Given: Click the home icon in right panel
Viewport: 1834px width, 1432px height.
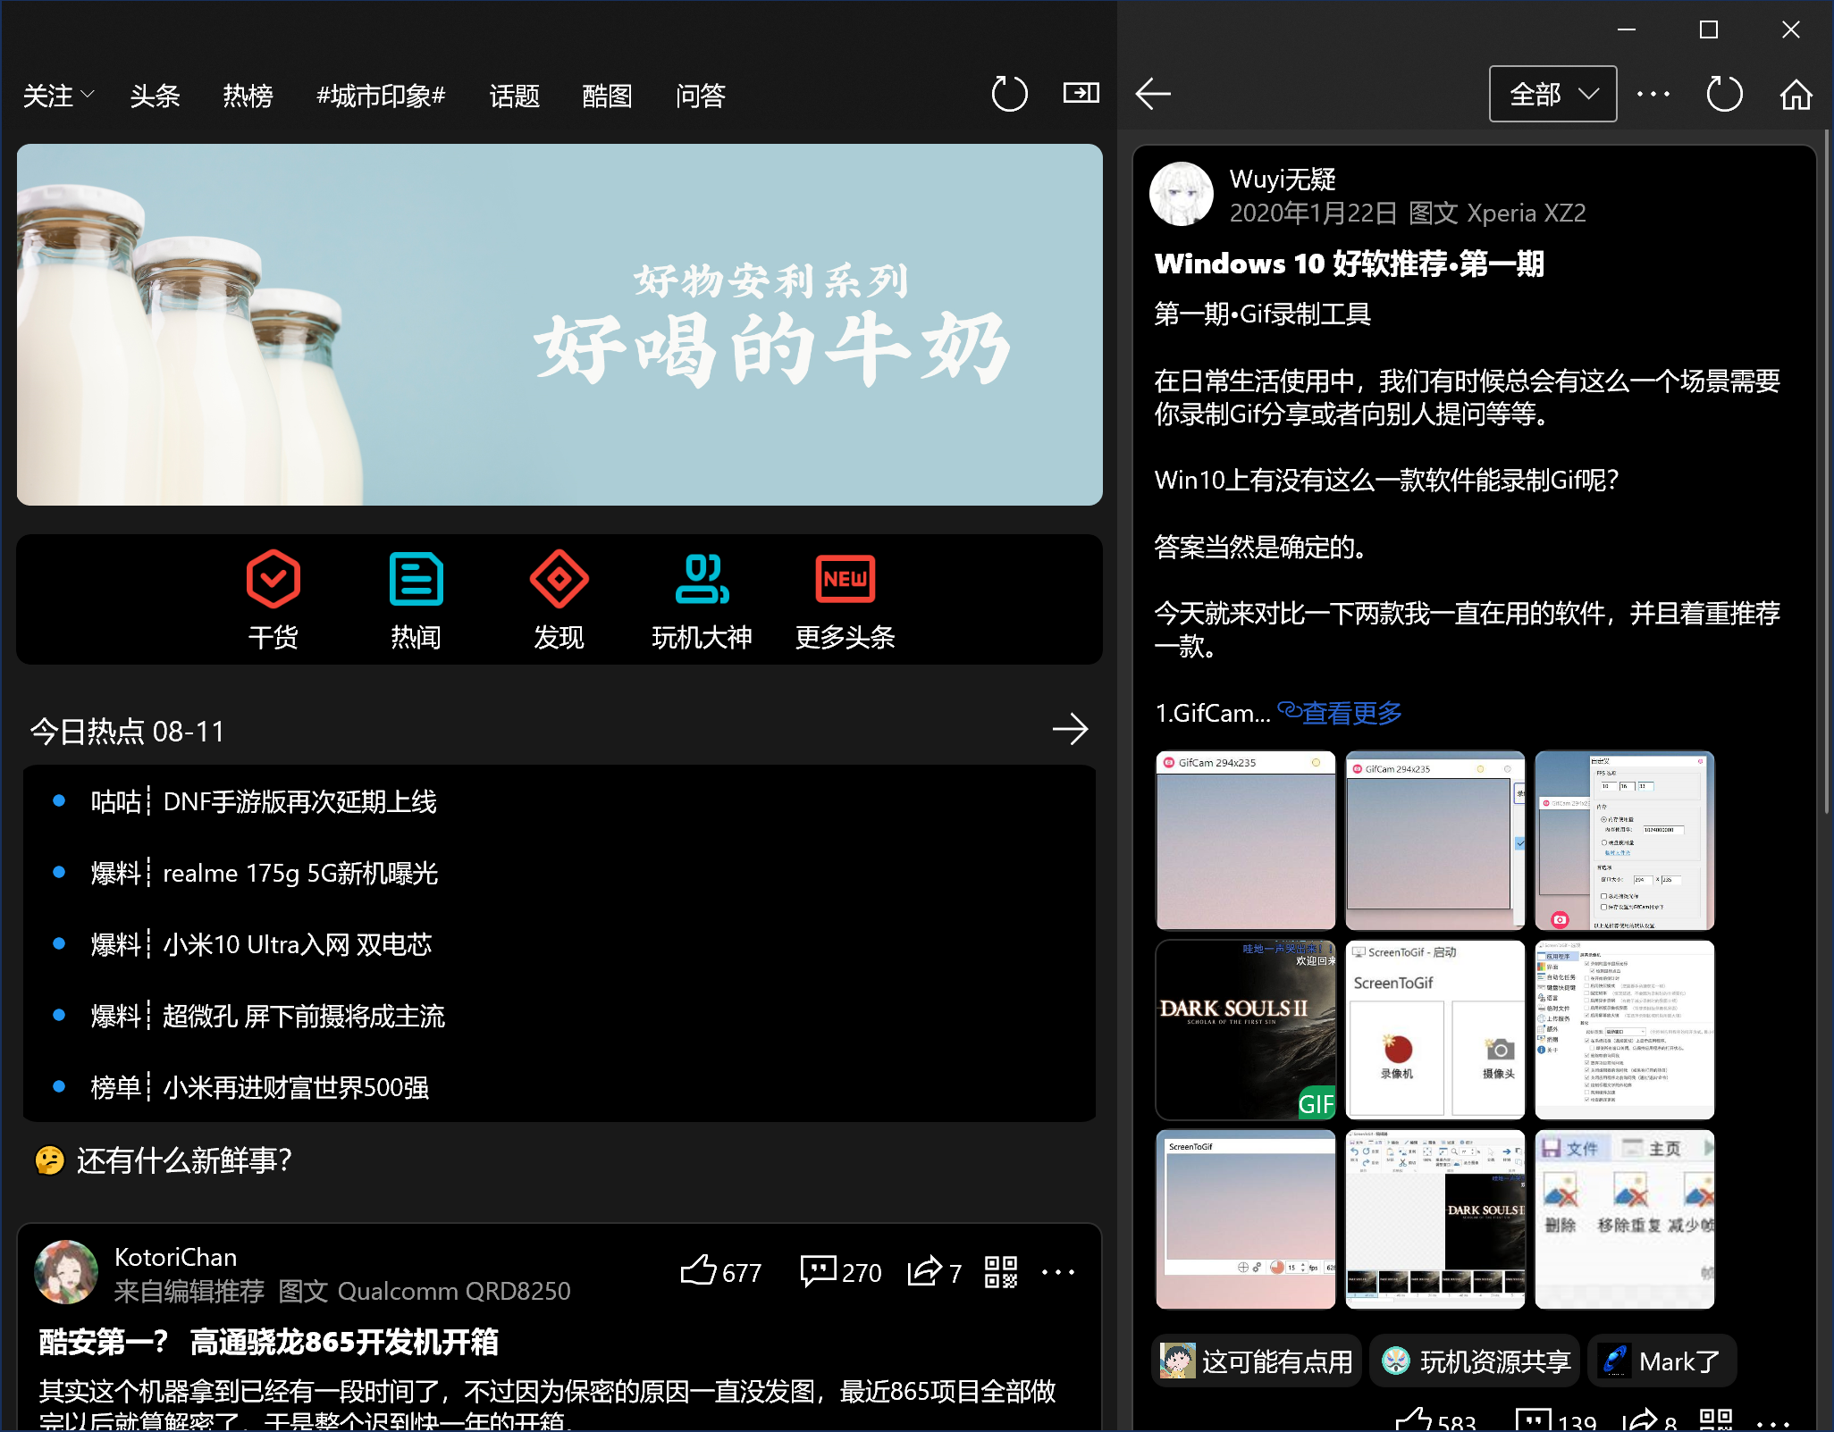Looking at the screenshot, I should (1796, 94).
